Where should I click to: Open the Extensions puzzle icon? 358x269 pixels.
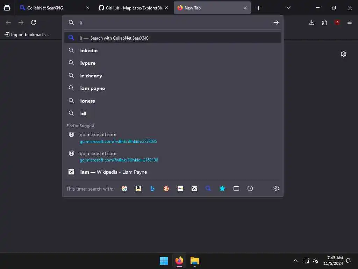324,22
